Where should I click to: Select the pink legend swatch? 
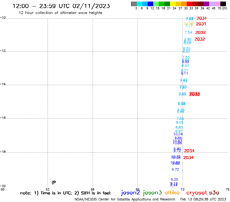[x=218, y=4]
